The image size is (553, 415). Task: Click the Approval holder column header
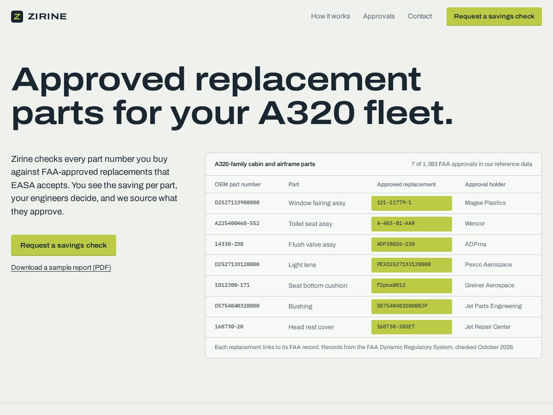(x=485, y=184)
